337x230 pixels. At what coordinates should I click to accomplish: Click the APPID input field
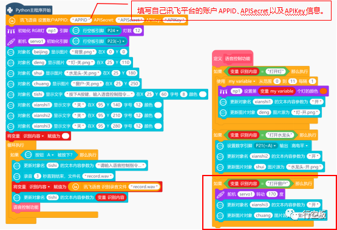pyautogui.click(x=81, y=20)
